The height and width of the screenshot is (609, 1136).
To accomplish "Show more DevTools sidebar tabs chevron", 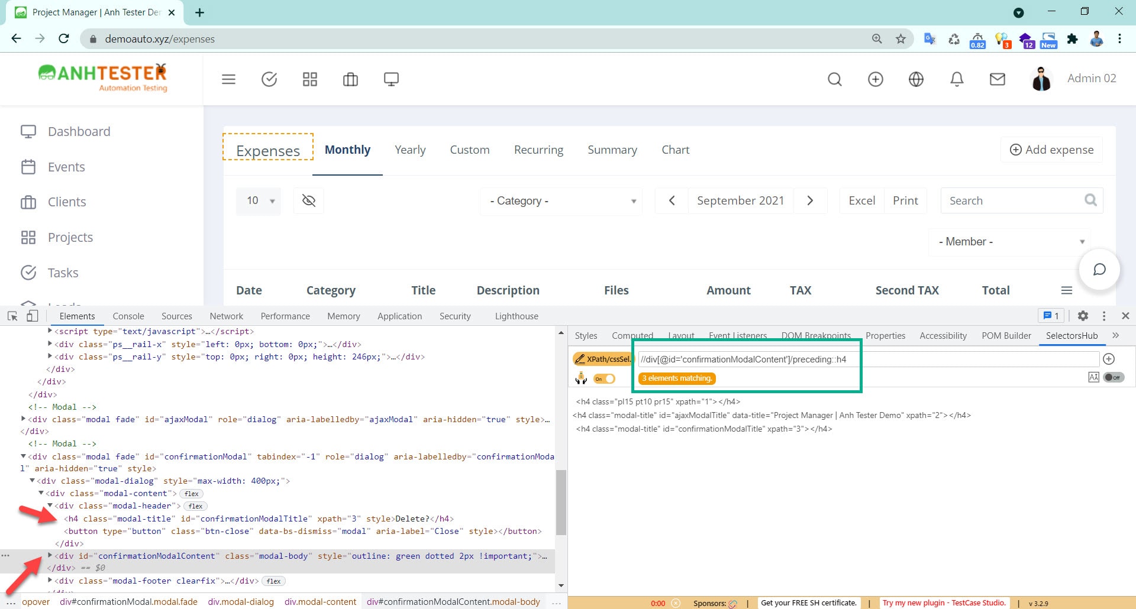I will click(x=1115, y=335).
